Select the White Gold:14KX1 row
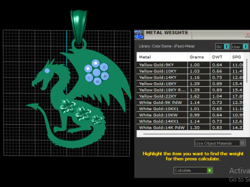This screenshot has height=187, width=250. click(190, 121)
